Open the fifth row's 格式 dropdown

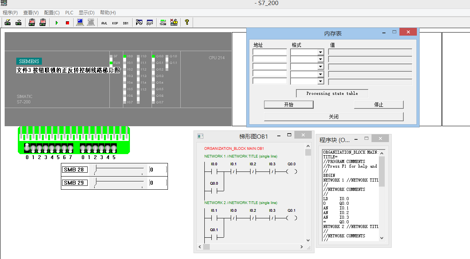320,81
